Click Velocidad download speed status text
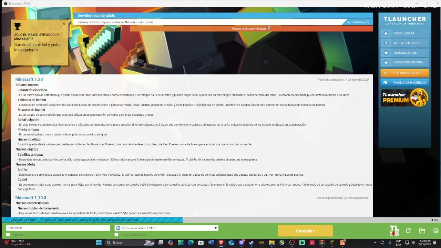The width and height of the screenshot is (441, 248). (x=23, y=220)
